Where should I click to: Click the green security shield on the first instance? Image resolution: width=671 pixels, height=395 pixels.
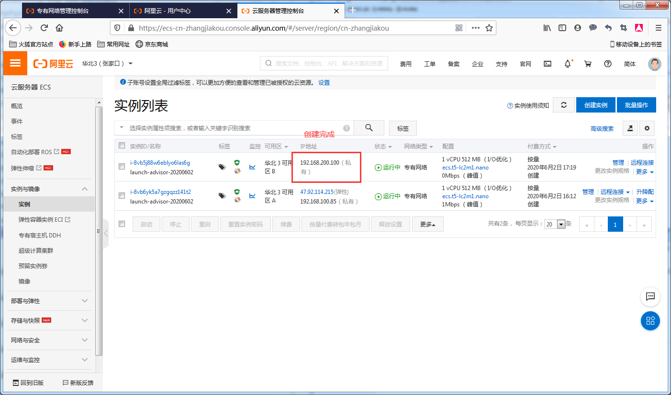pos(237,163)
